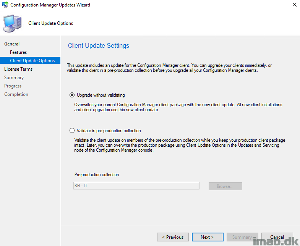Open the General wizard page
The image size is (300, 246).
[12, 44]
